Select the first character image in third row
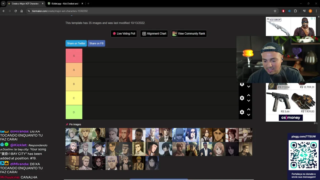This screenshot has width=320, height=180. (72, 163)
